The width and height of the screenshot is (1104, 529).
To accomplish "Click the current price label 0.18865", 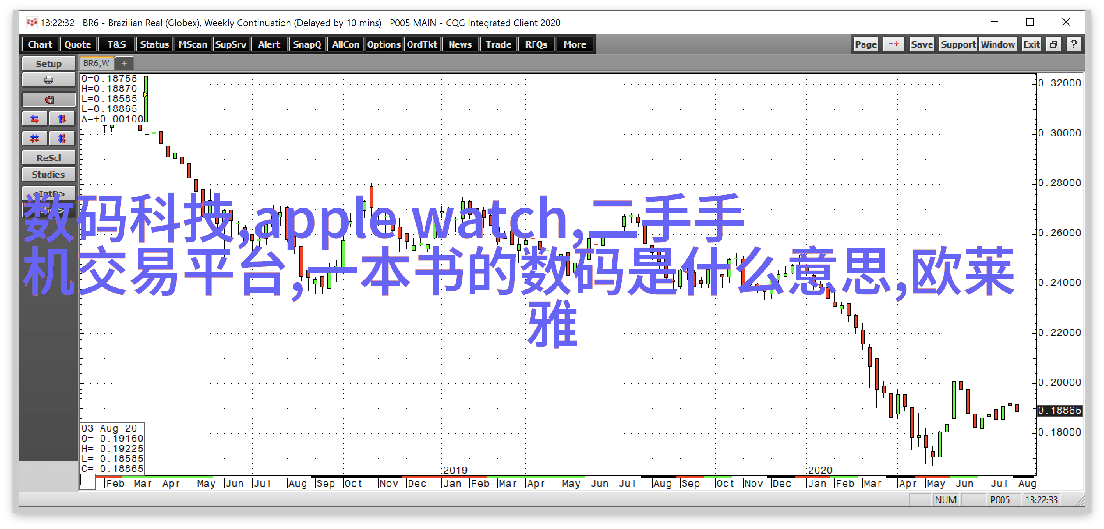I will pos(1060,410).
